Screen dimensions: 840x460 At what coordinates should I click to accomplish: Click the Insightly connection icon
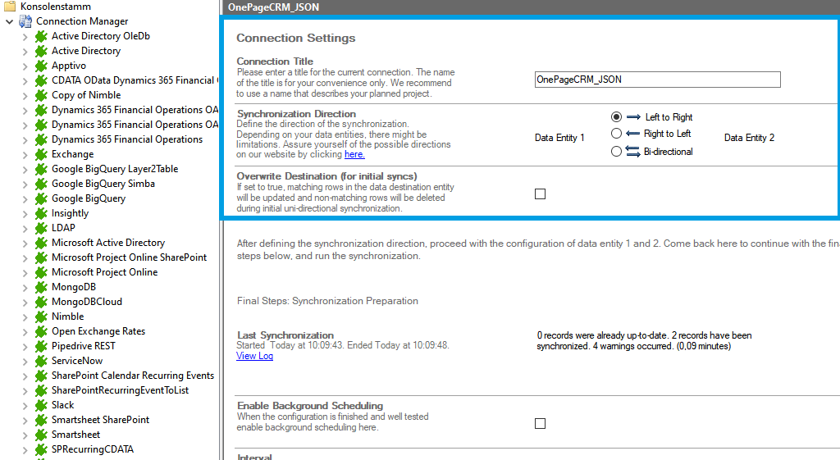[41, 213]
